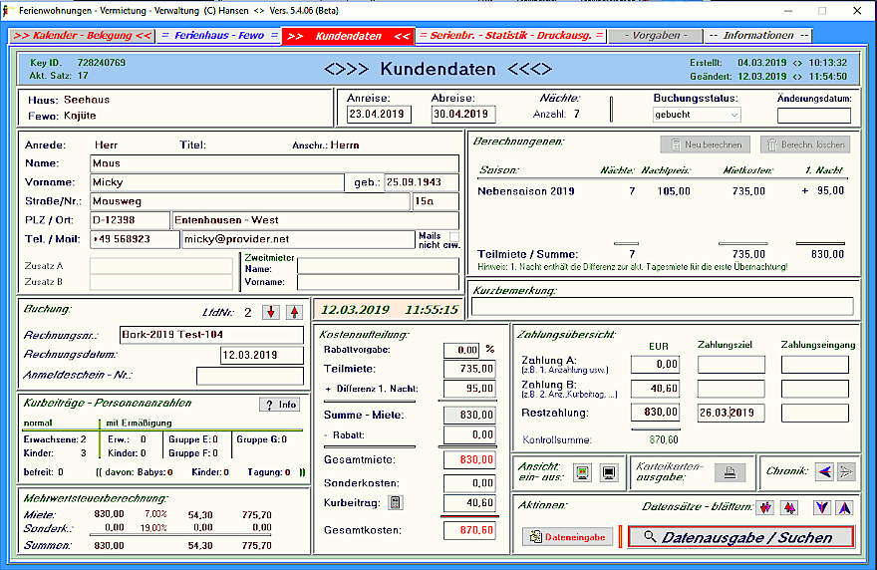The height and width of the screenshot is (570, 877).
Task: Click the blue down arrow for Datensätze blättern
Action: [821, 507]
